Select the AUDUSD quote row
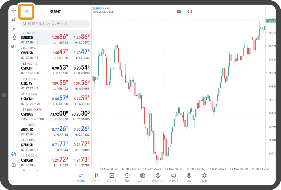Screen dimensions: 281x190 coord(55,130)
